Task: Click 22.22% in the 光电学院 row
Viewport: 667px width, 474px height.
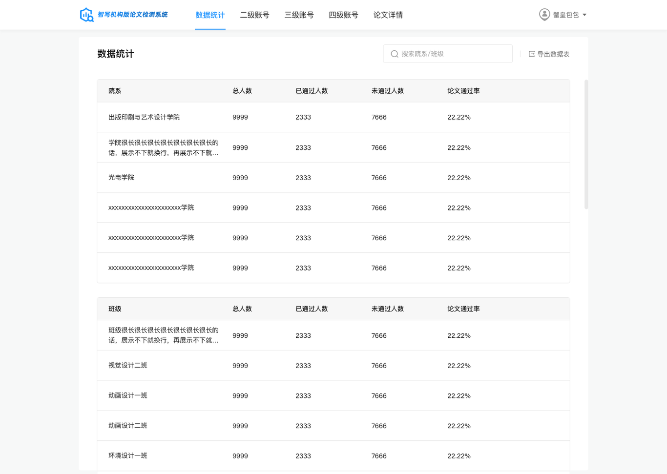Action: coord(459,178)
